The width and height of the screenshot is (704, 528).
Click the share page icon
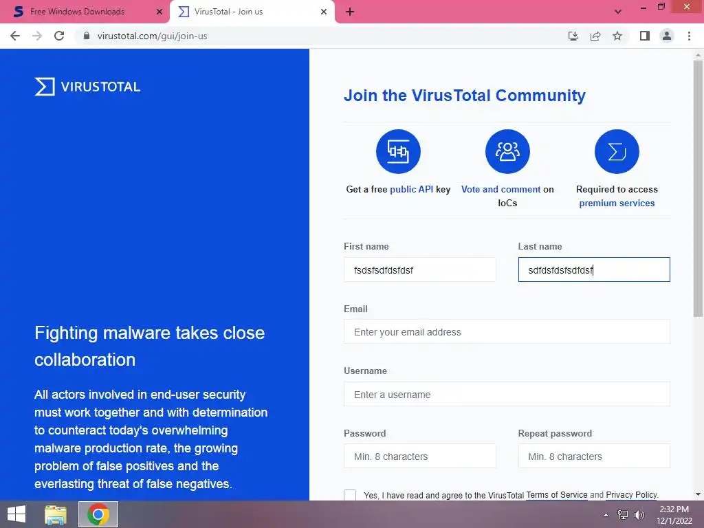click(595, 36)
